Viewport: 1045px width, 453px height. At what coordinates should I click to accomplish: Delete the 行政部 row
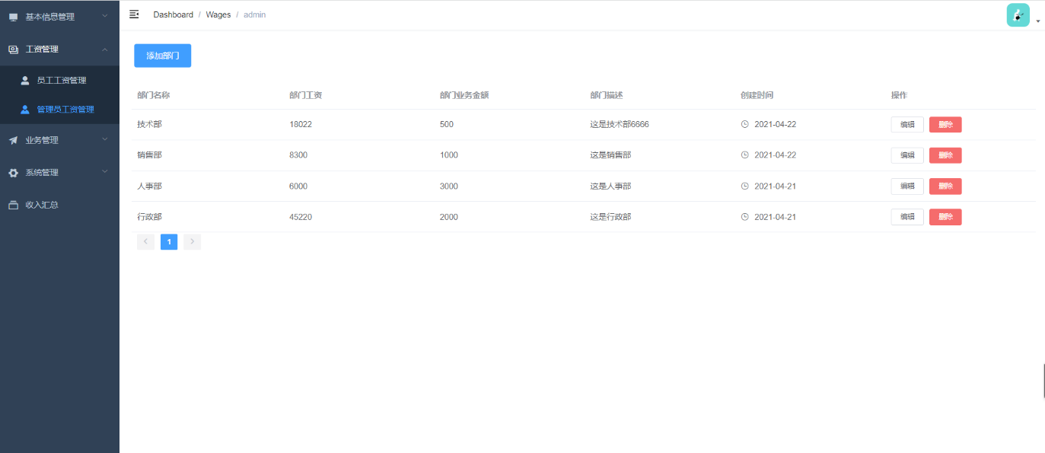click(x=945, y=217)
